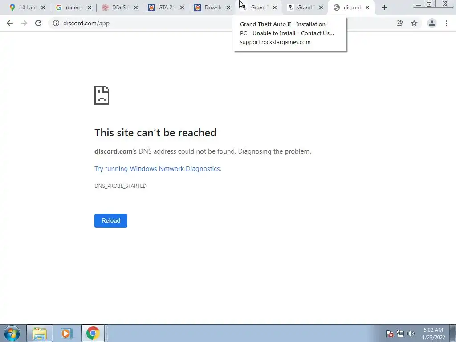456x342 pixels.
Task: Close the 'DDoS' tab
Action: 135,8
